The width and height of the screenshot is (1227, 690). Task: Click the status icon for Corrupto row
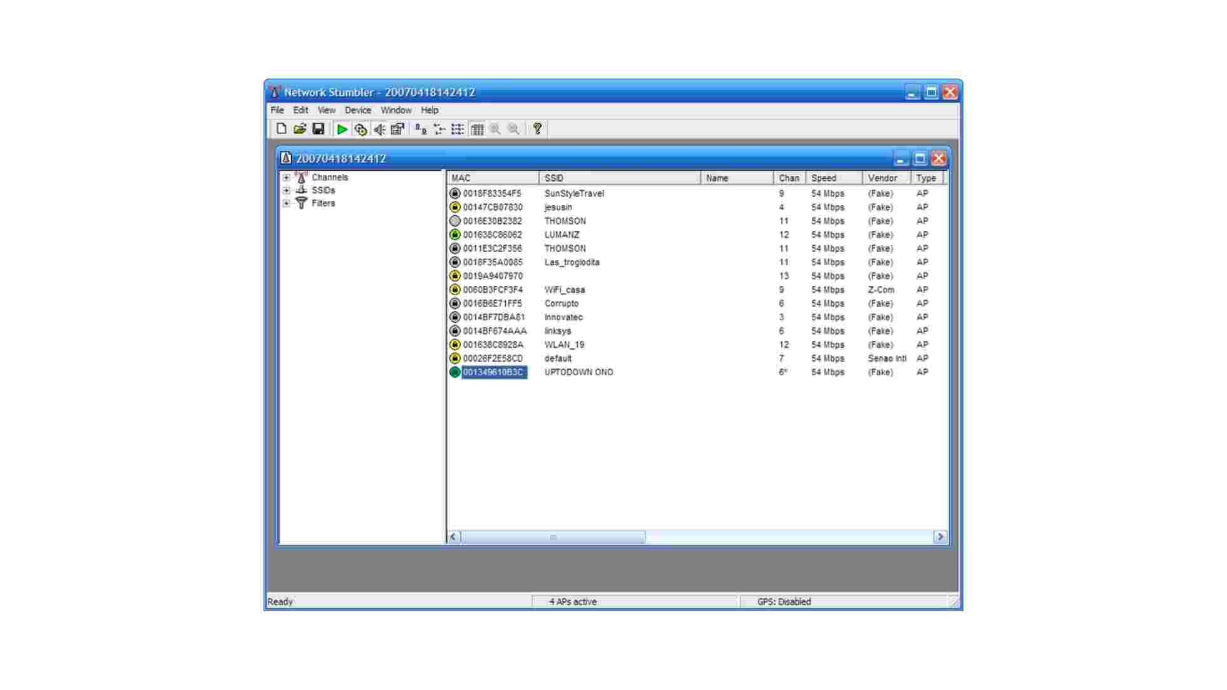tap(455, 303)
